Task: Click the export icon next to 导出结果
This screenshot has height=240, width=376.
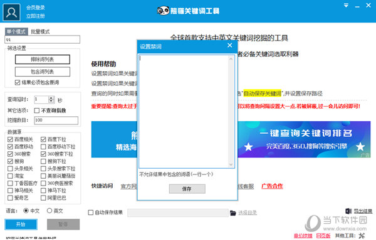Action: pos(348,211)
